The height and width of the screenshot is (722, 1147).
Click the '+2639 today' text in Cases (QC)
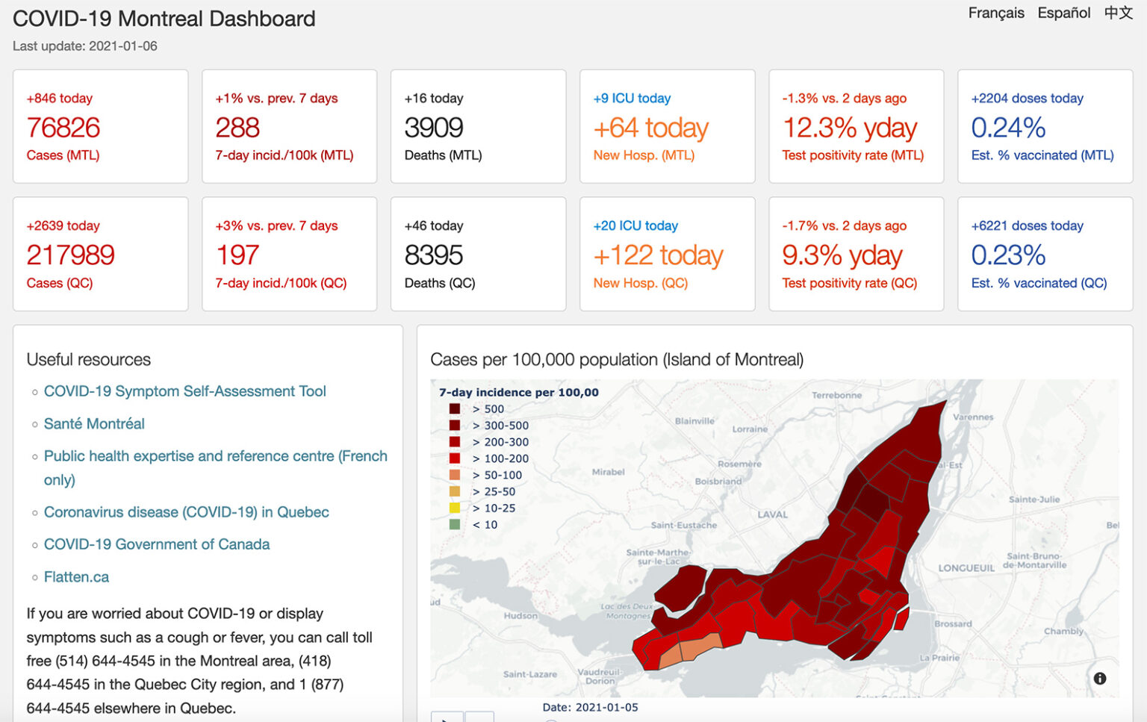coord(63,225)
